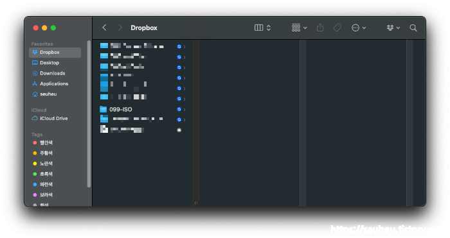Click the home icon beside seuheu
The image size is (450, 238).
(35, 94)
